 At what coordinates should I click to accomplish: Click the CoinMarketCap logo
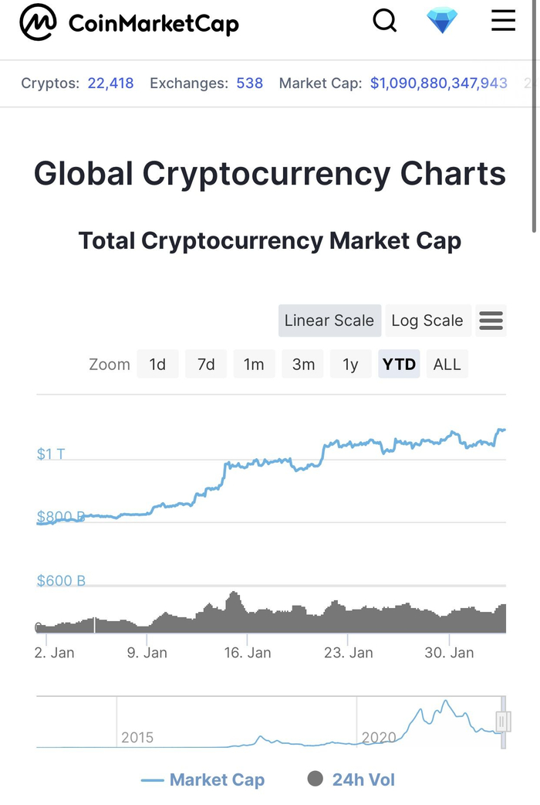[x=130, y=23]
